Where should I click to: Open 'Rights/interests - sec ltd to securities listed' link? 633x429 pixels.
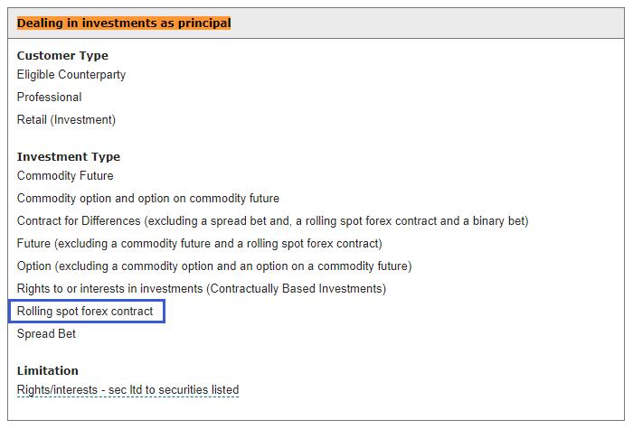tap(128, 390)
